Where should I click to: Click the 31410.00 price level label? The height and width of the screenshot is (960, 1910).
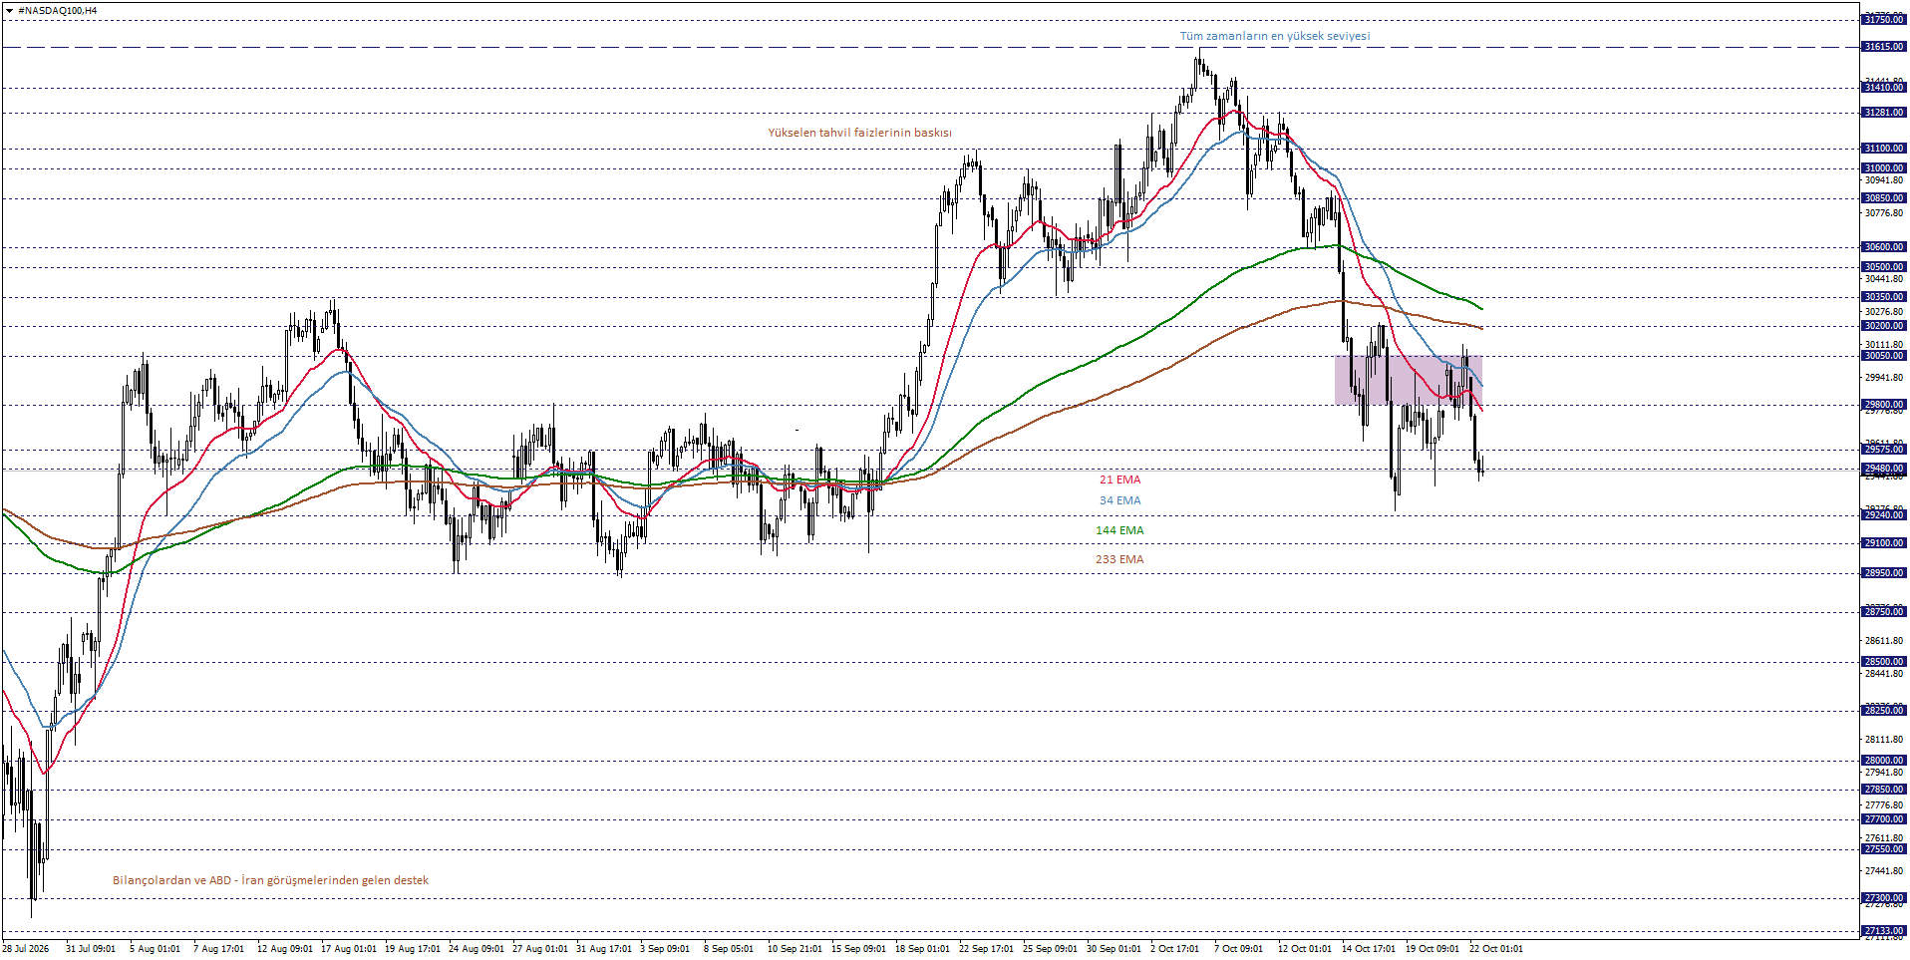coord(1883,88)
